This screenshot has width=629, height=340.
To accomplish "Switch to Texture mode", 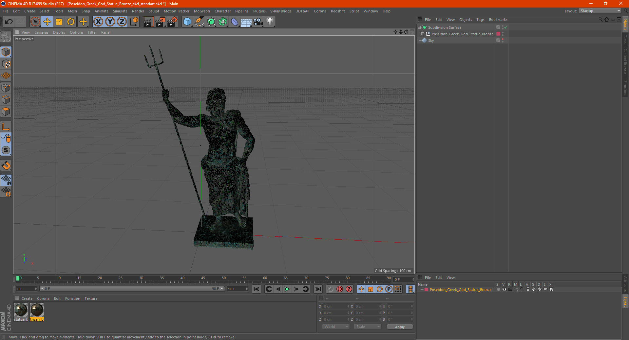I will click(6, 64).
